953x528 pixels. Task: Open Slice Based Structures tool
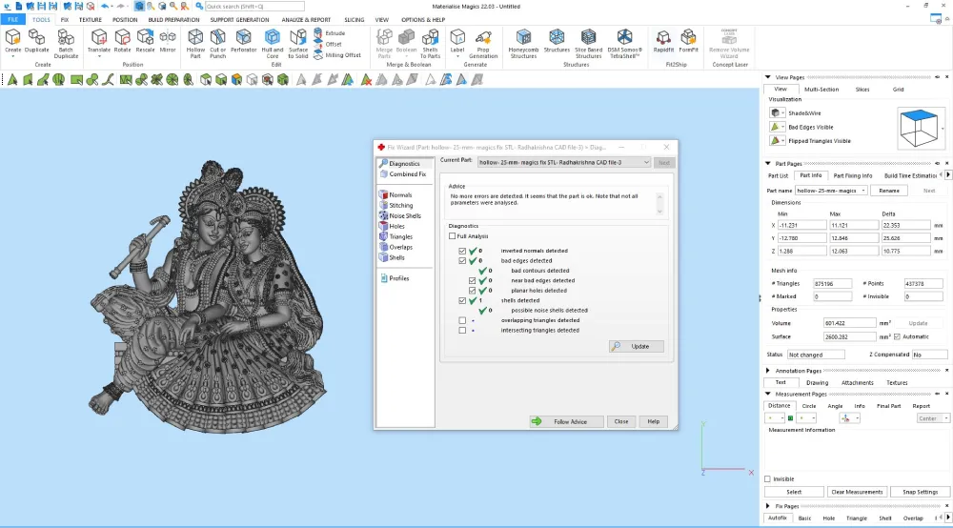[x=588, y=44]
